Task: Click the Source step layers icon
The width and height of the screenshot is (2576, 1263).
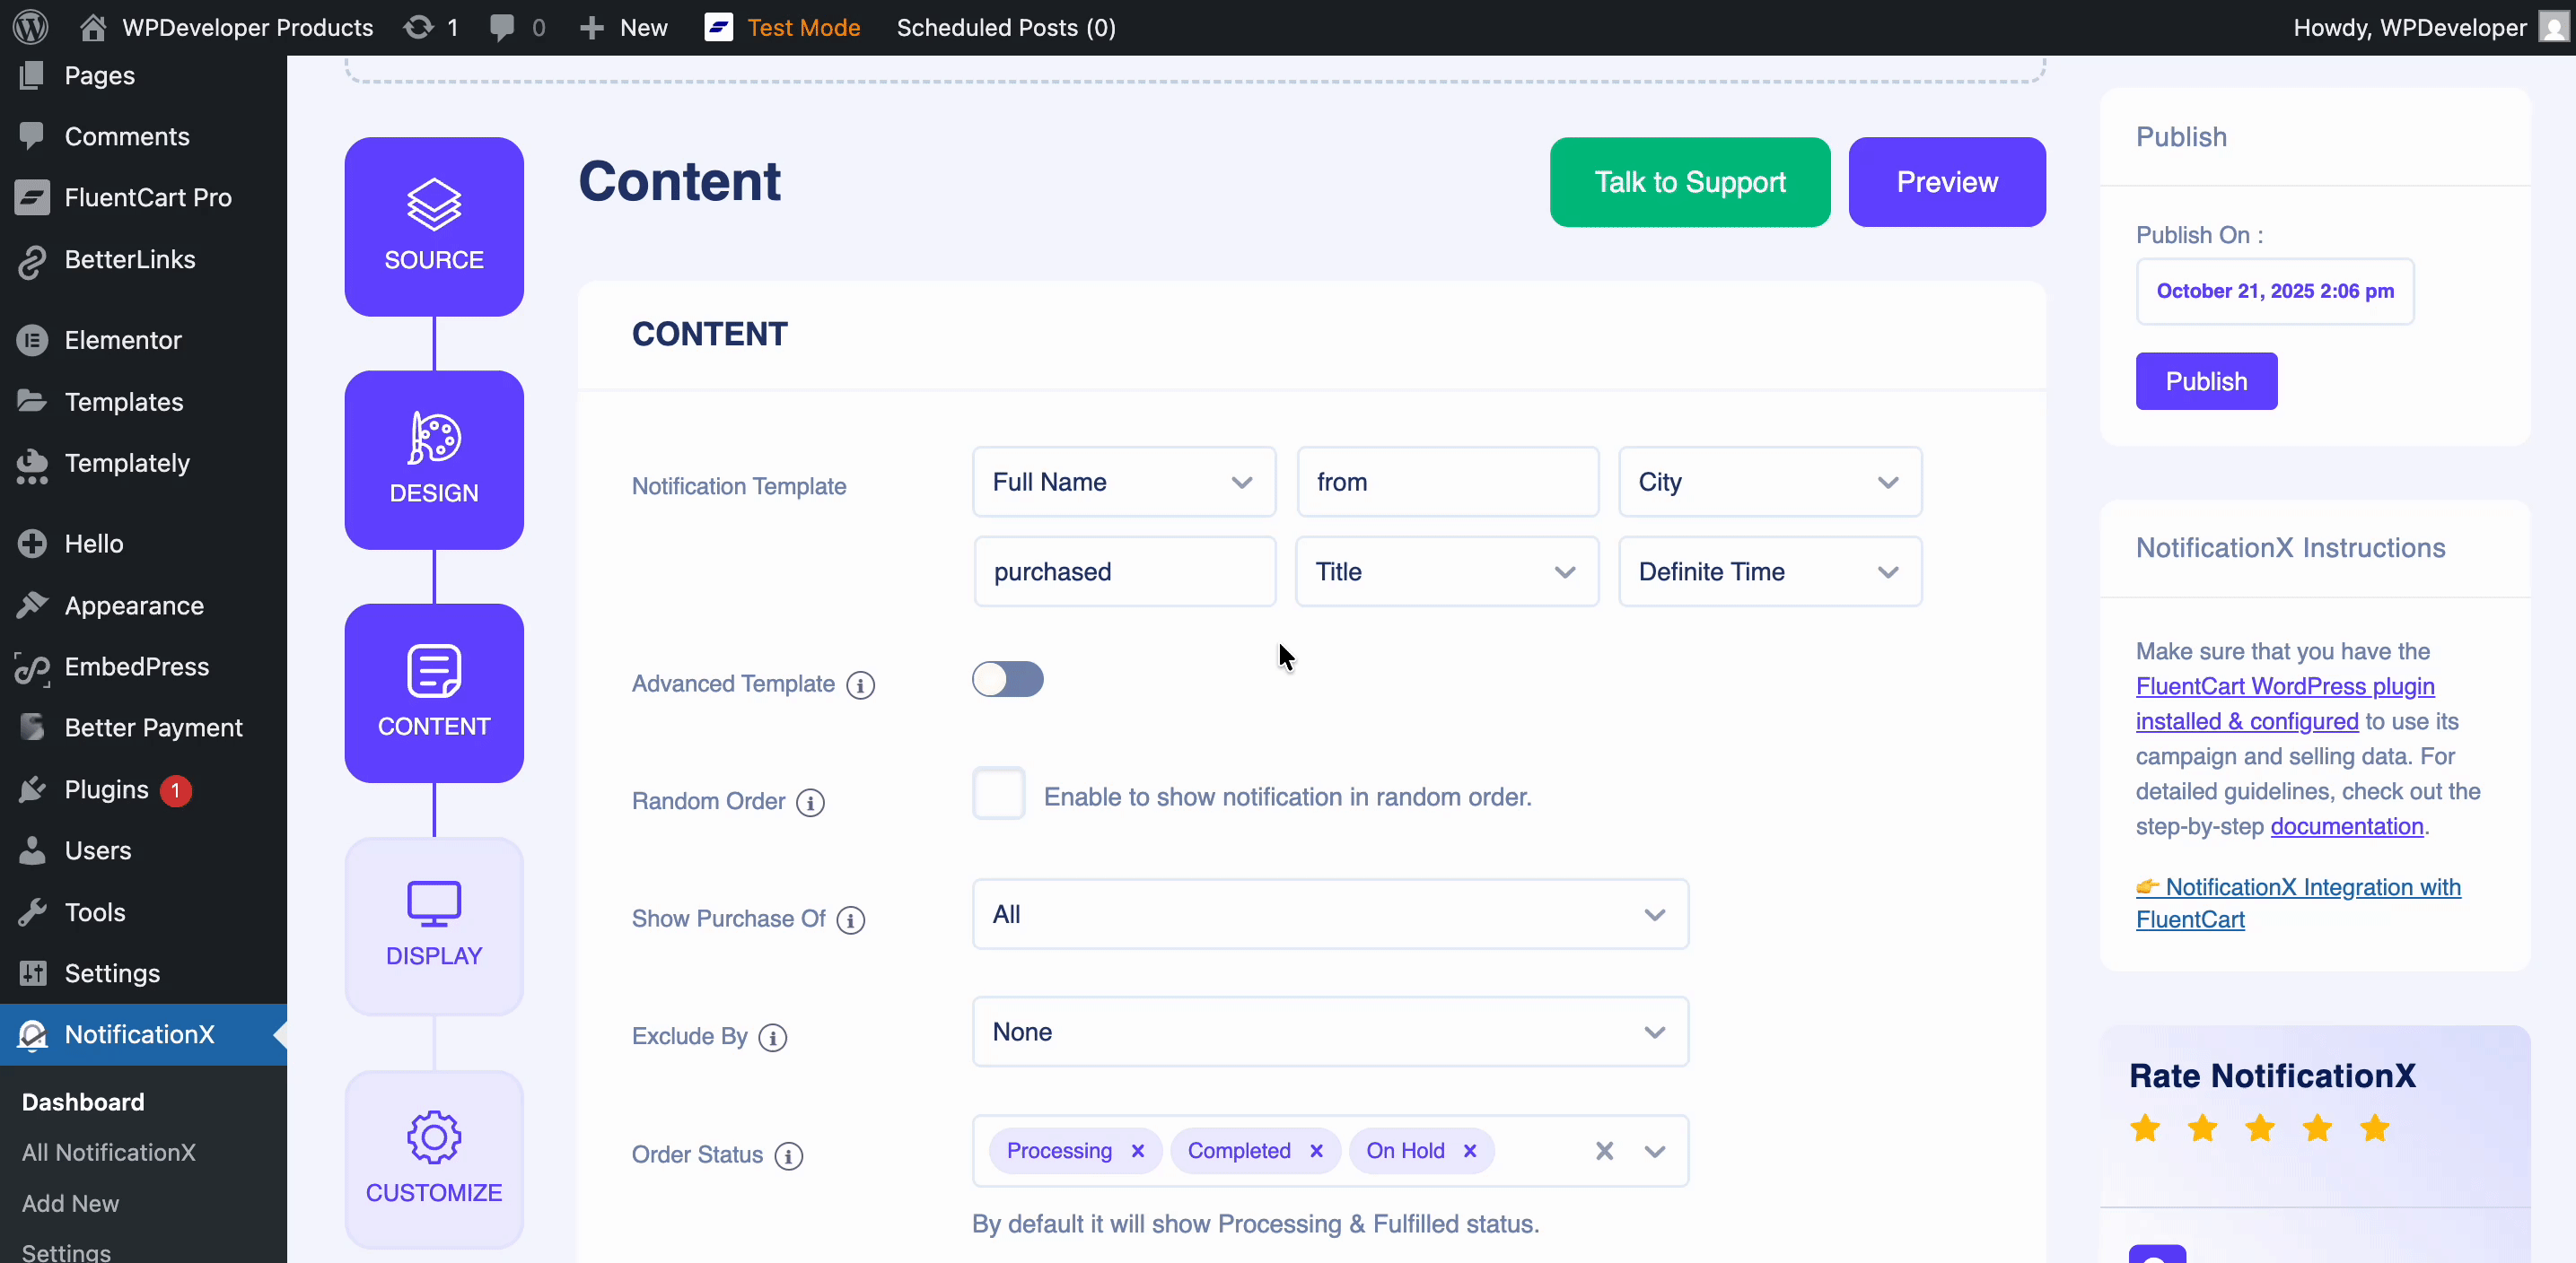Action: (x=434, y=205)
